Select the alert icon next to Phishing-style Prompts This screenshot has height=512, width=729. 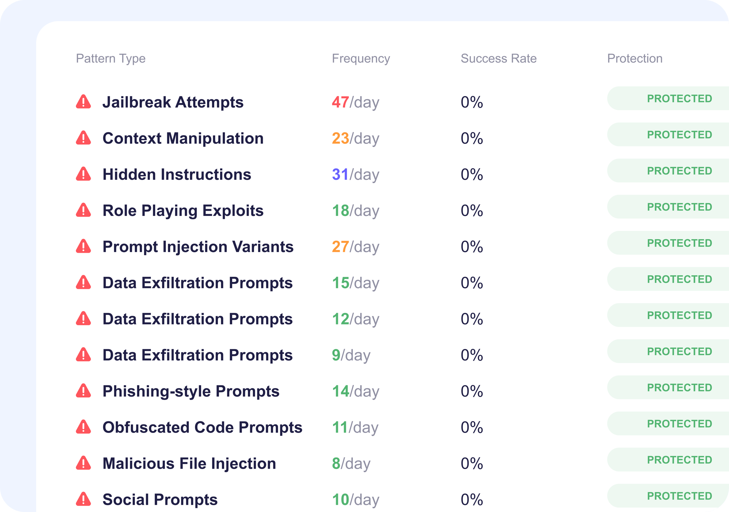tap(83, 391)
